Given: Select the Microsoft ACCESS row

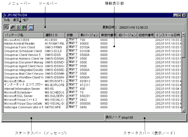Looking at the screenshot, I should (x=92, y=40).
